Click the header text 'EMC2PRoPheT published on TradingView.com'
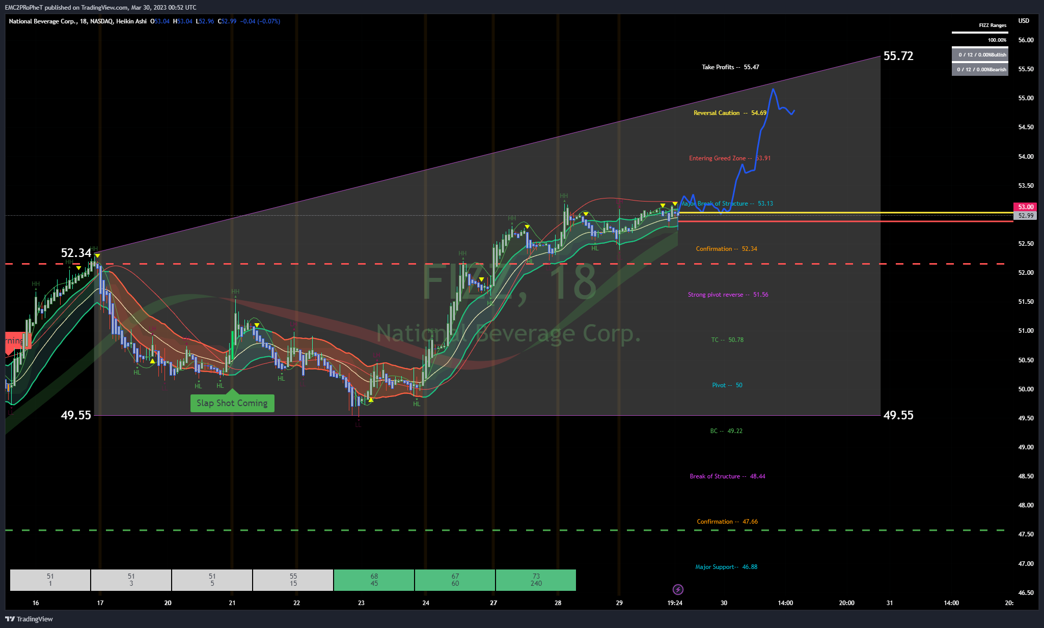 click(66, 7)
